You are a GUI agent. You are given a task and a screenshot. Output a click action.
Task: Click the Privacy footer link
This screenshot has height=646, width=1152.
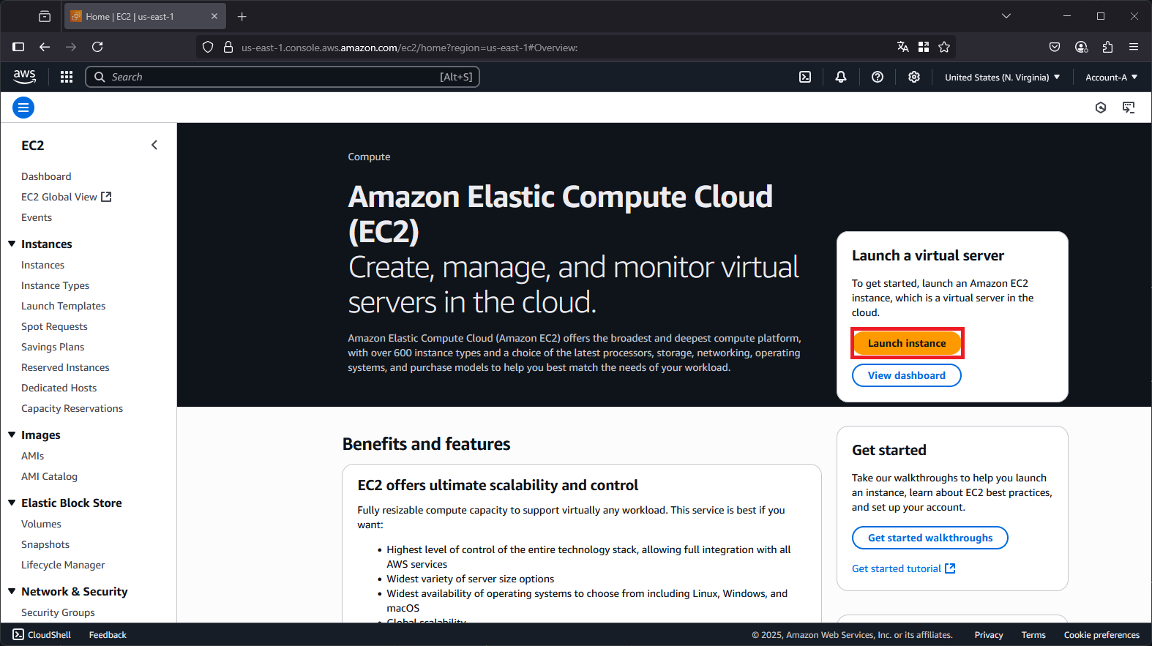pos(989,635)
